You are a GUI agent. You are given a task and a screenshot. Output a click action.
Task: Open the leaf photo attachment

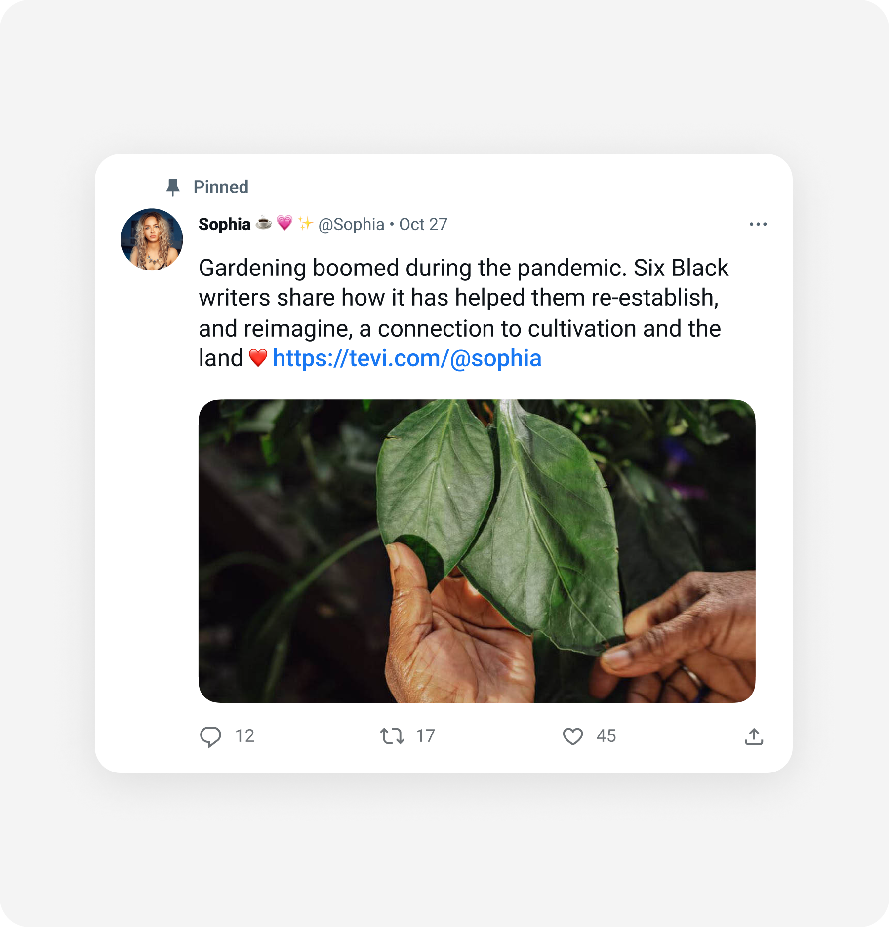477,551
